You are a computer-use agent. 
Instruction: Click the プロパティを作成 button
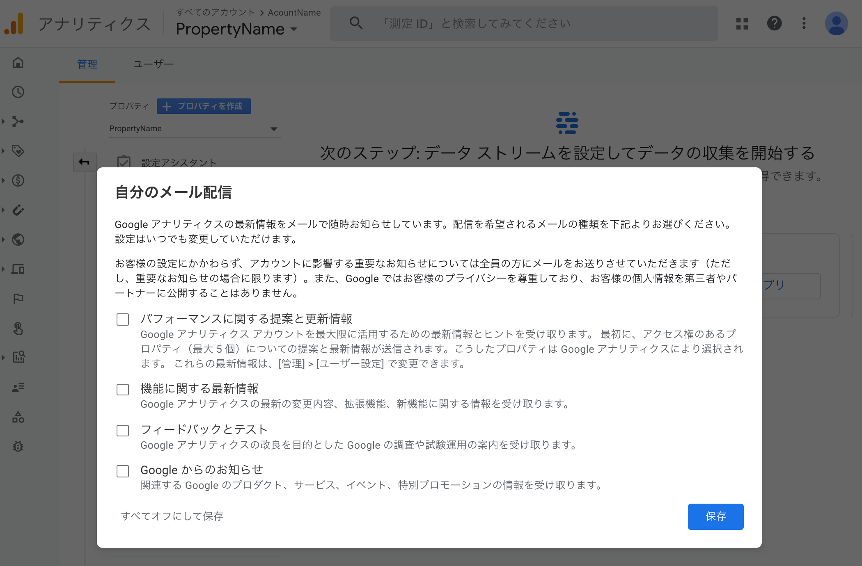click(x=204, y=106)
